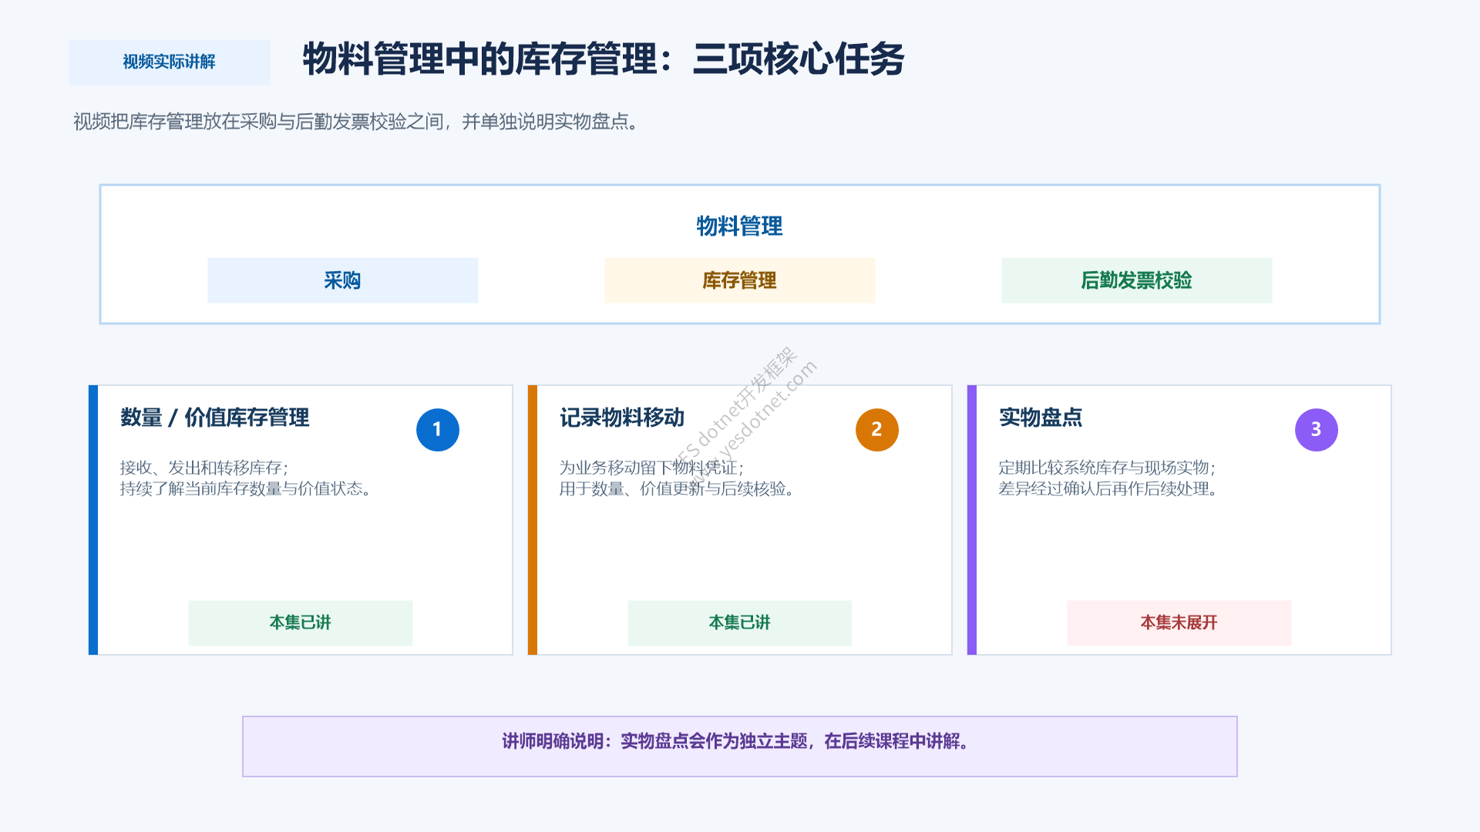Select the 采购 block
The image size is (1480, 832).
click(343, 280)
